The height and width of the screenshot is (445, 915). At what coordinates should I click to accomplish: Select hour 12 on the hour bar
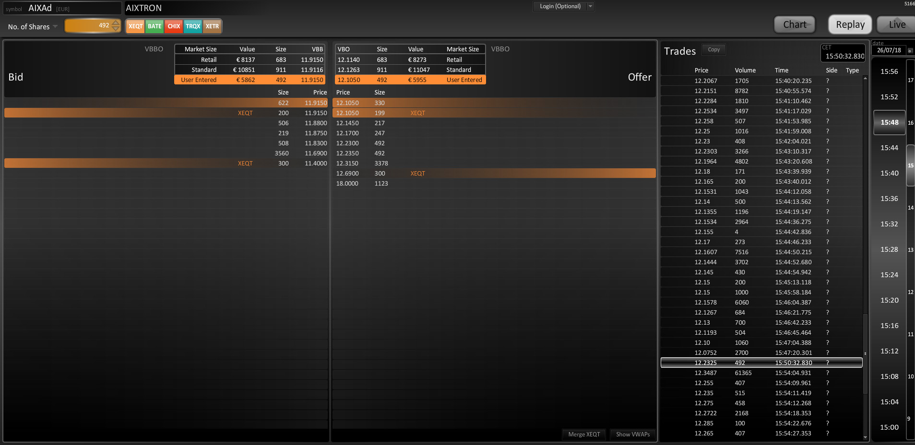(x=910, y=292)
